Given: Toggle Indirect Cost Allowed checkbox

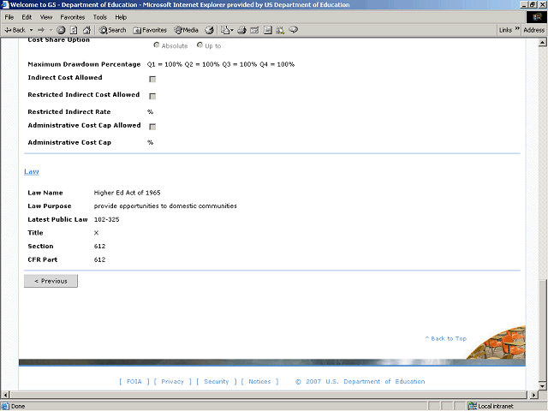Looking at the screenshot, I should pos(152,80).
